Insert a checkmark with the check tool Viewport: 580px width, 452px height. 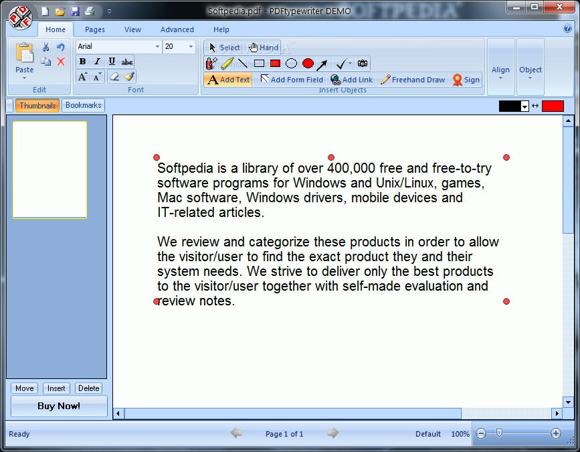(341, 64)
